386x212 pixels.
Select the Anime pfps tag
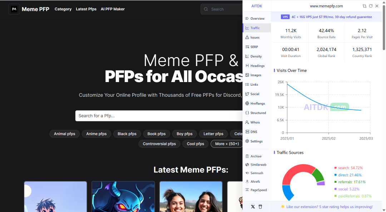point(96,134)
